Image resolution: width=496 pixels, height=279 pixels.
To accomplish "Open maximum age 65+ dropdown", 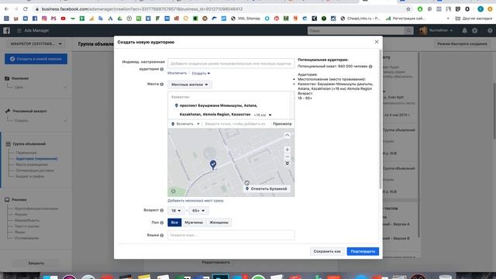I will 198,211.
